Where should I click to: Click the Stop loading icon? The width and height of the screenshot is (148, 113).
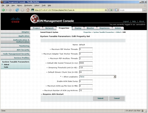coord(22,10)
